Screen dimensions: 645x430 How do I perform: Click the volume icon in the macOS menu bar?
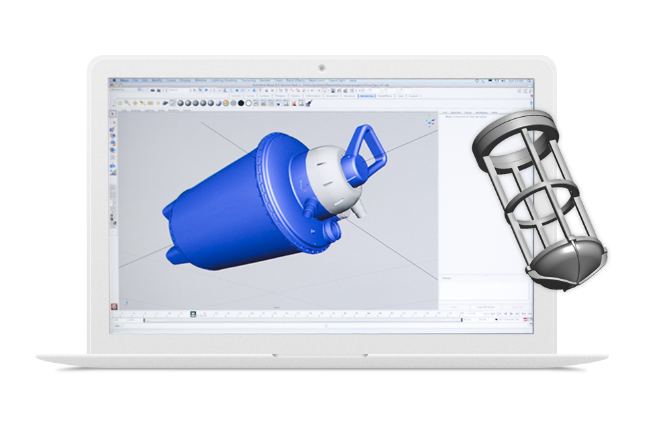pos(504,80)
